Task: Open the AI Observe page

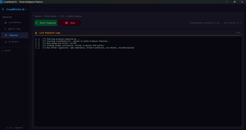Action: pos(15,42)
